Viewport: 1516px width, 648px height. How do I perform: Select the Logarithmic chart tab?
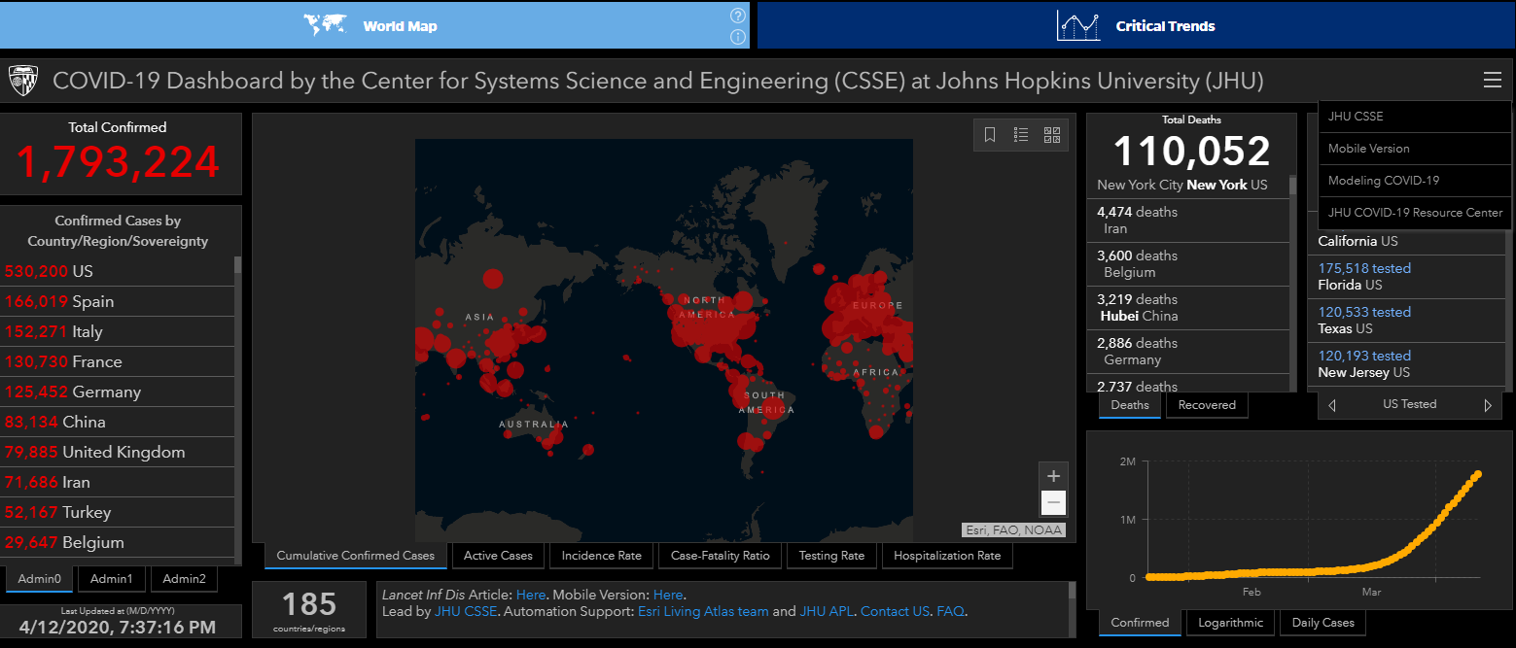click(1230, 623)
